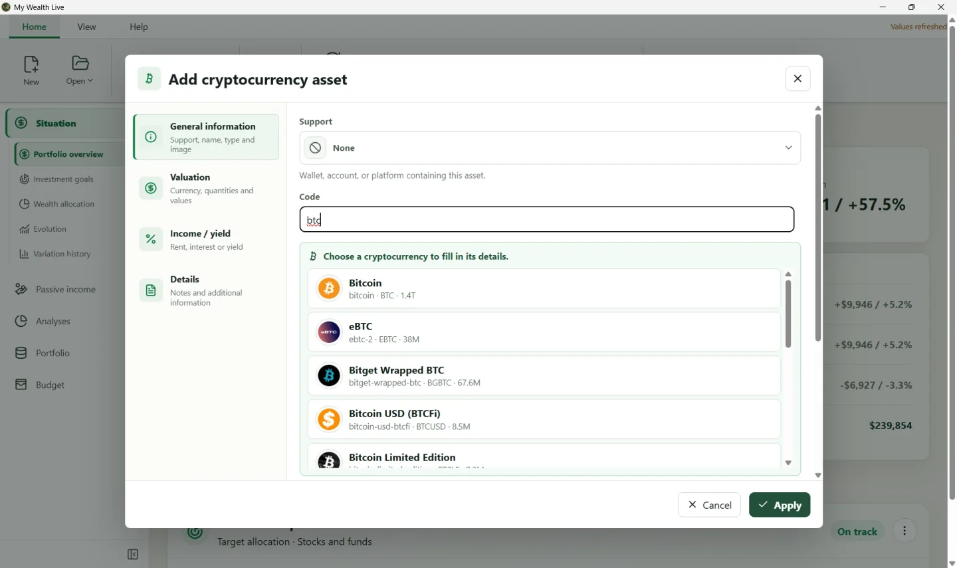The image size is (957, 568).
Task: Go to the Valuation section
Action: pos(206,188)
